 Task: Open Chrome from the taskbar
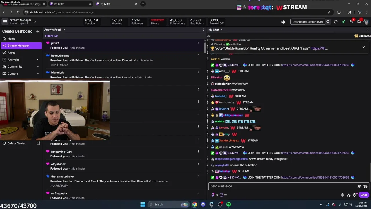click(194, 204)
